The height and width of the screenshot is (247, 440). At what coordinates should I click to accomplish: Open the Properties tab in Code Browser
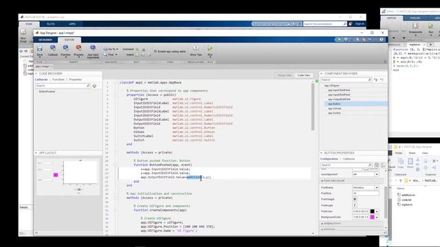click(76, 80)
